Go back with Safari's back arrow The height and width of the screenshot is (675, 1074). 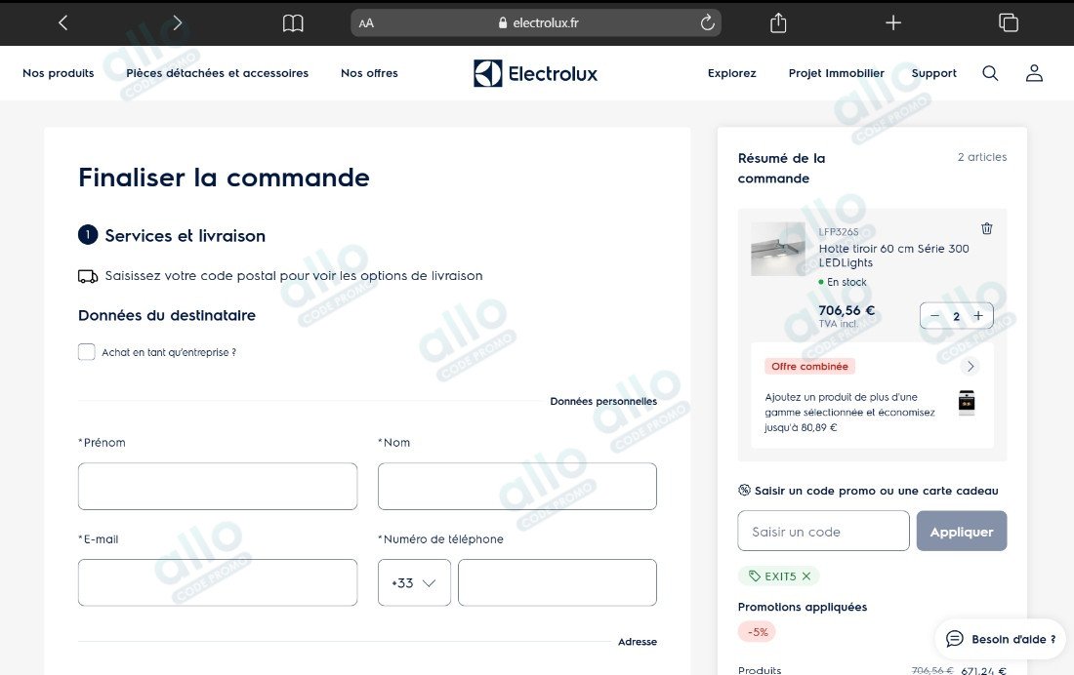point(63,22)
